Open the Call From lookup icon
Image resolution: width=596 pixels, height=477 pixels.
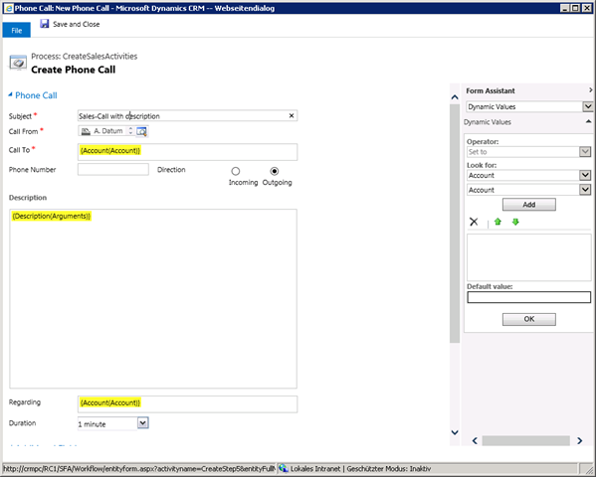[141, 131]
